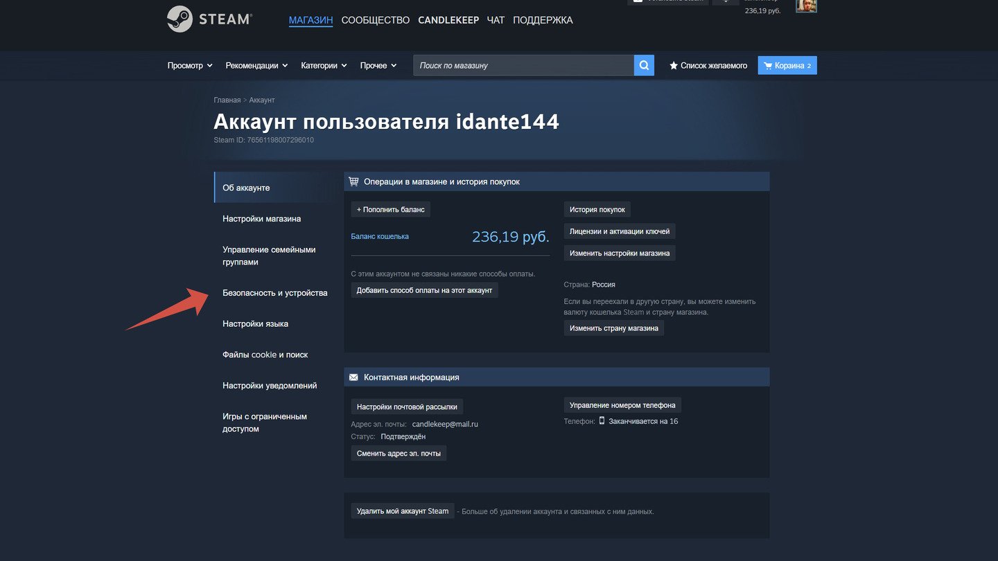The image size is (998, 561).
Task: Expand the Прочее dropdown menu
Action: 378,66
